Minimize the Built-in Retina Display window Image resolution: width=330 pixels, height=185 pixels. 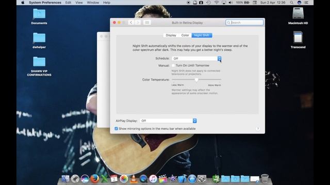119,23
